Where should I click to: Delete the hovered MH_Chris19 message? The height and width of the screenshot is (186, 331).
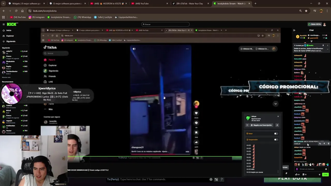tap(328, 143)
